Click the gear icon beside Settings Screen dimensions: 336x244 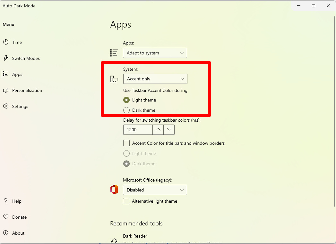pos(5,106)
